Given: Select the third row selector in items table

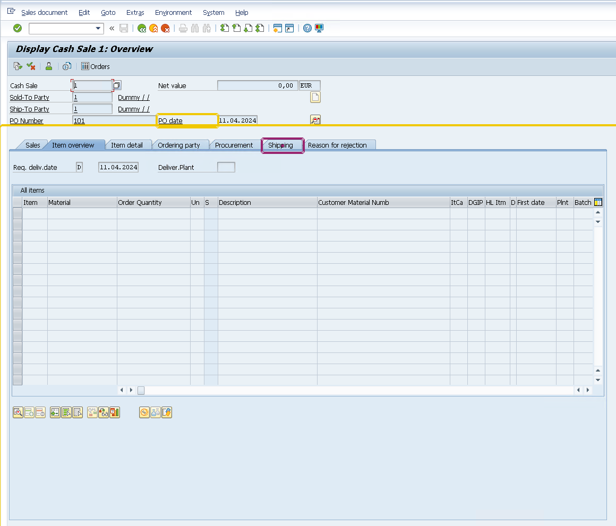Looking at the screenshot, I should point(18,236).
